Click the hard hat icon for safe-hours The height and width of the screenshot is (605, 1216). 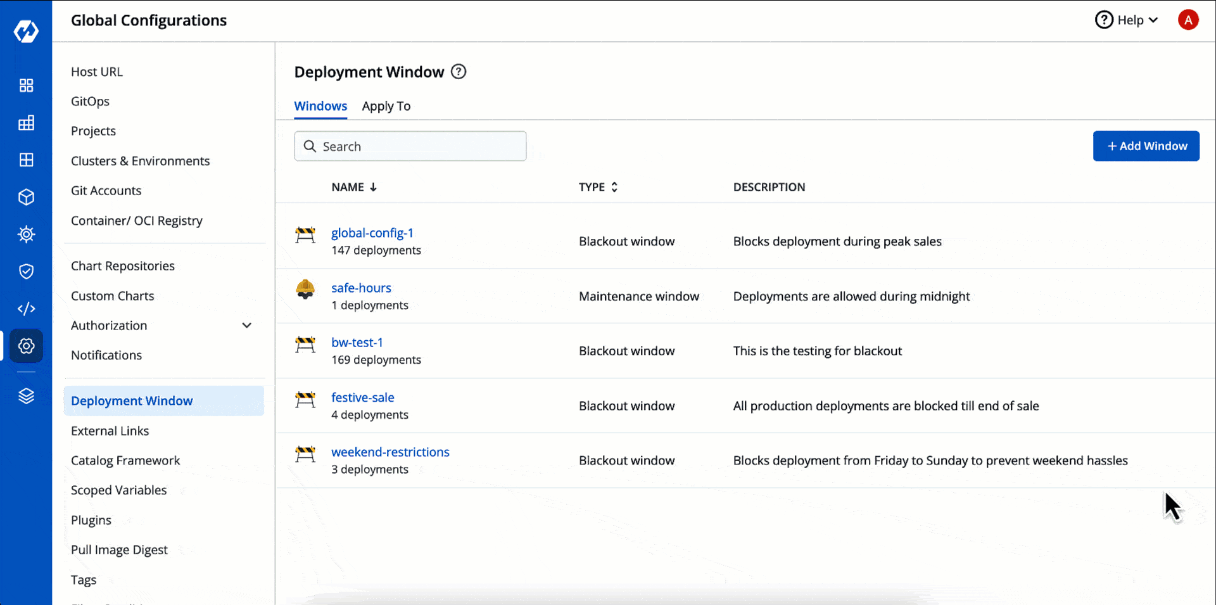(x=305, y=289)
